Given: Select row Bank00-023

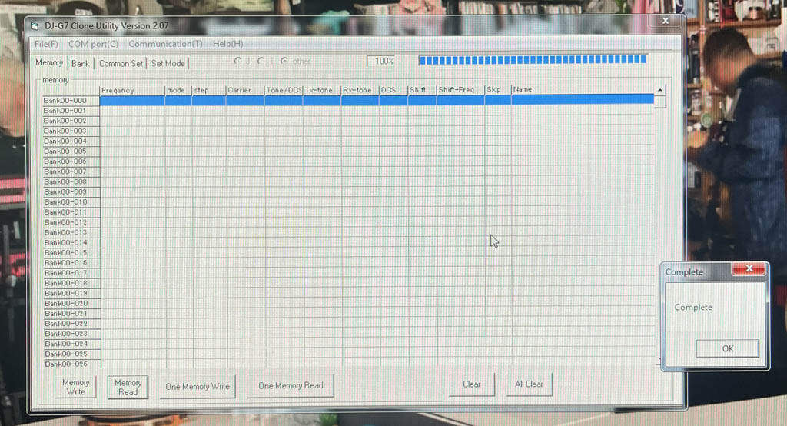Looking at the screenshot, I should pyautogui.click(x=73, y=334).
